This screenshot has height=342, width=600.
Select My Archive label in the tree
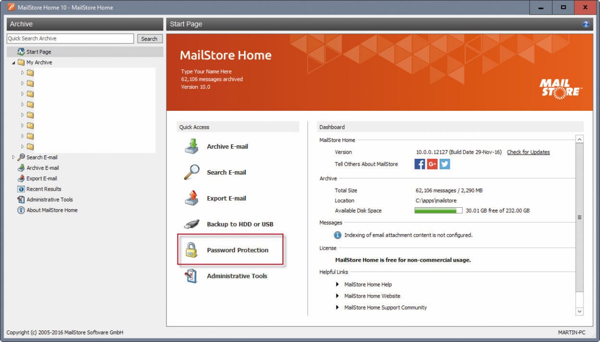pos(39,62)
